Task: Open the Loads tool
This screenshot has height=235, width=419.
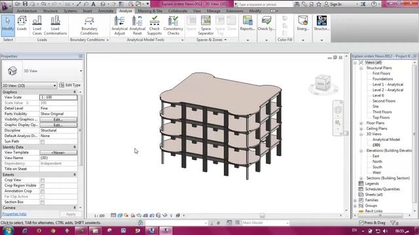Action: pos(22,23)
